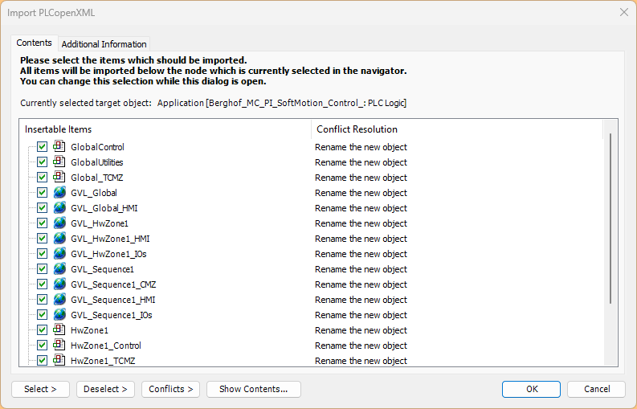The height and width of the screenshot is (409, 637).
Task: Switch to the Additional Information tab
Action: click(104, 44)
